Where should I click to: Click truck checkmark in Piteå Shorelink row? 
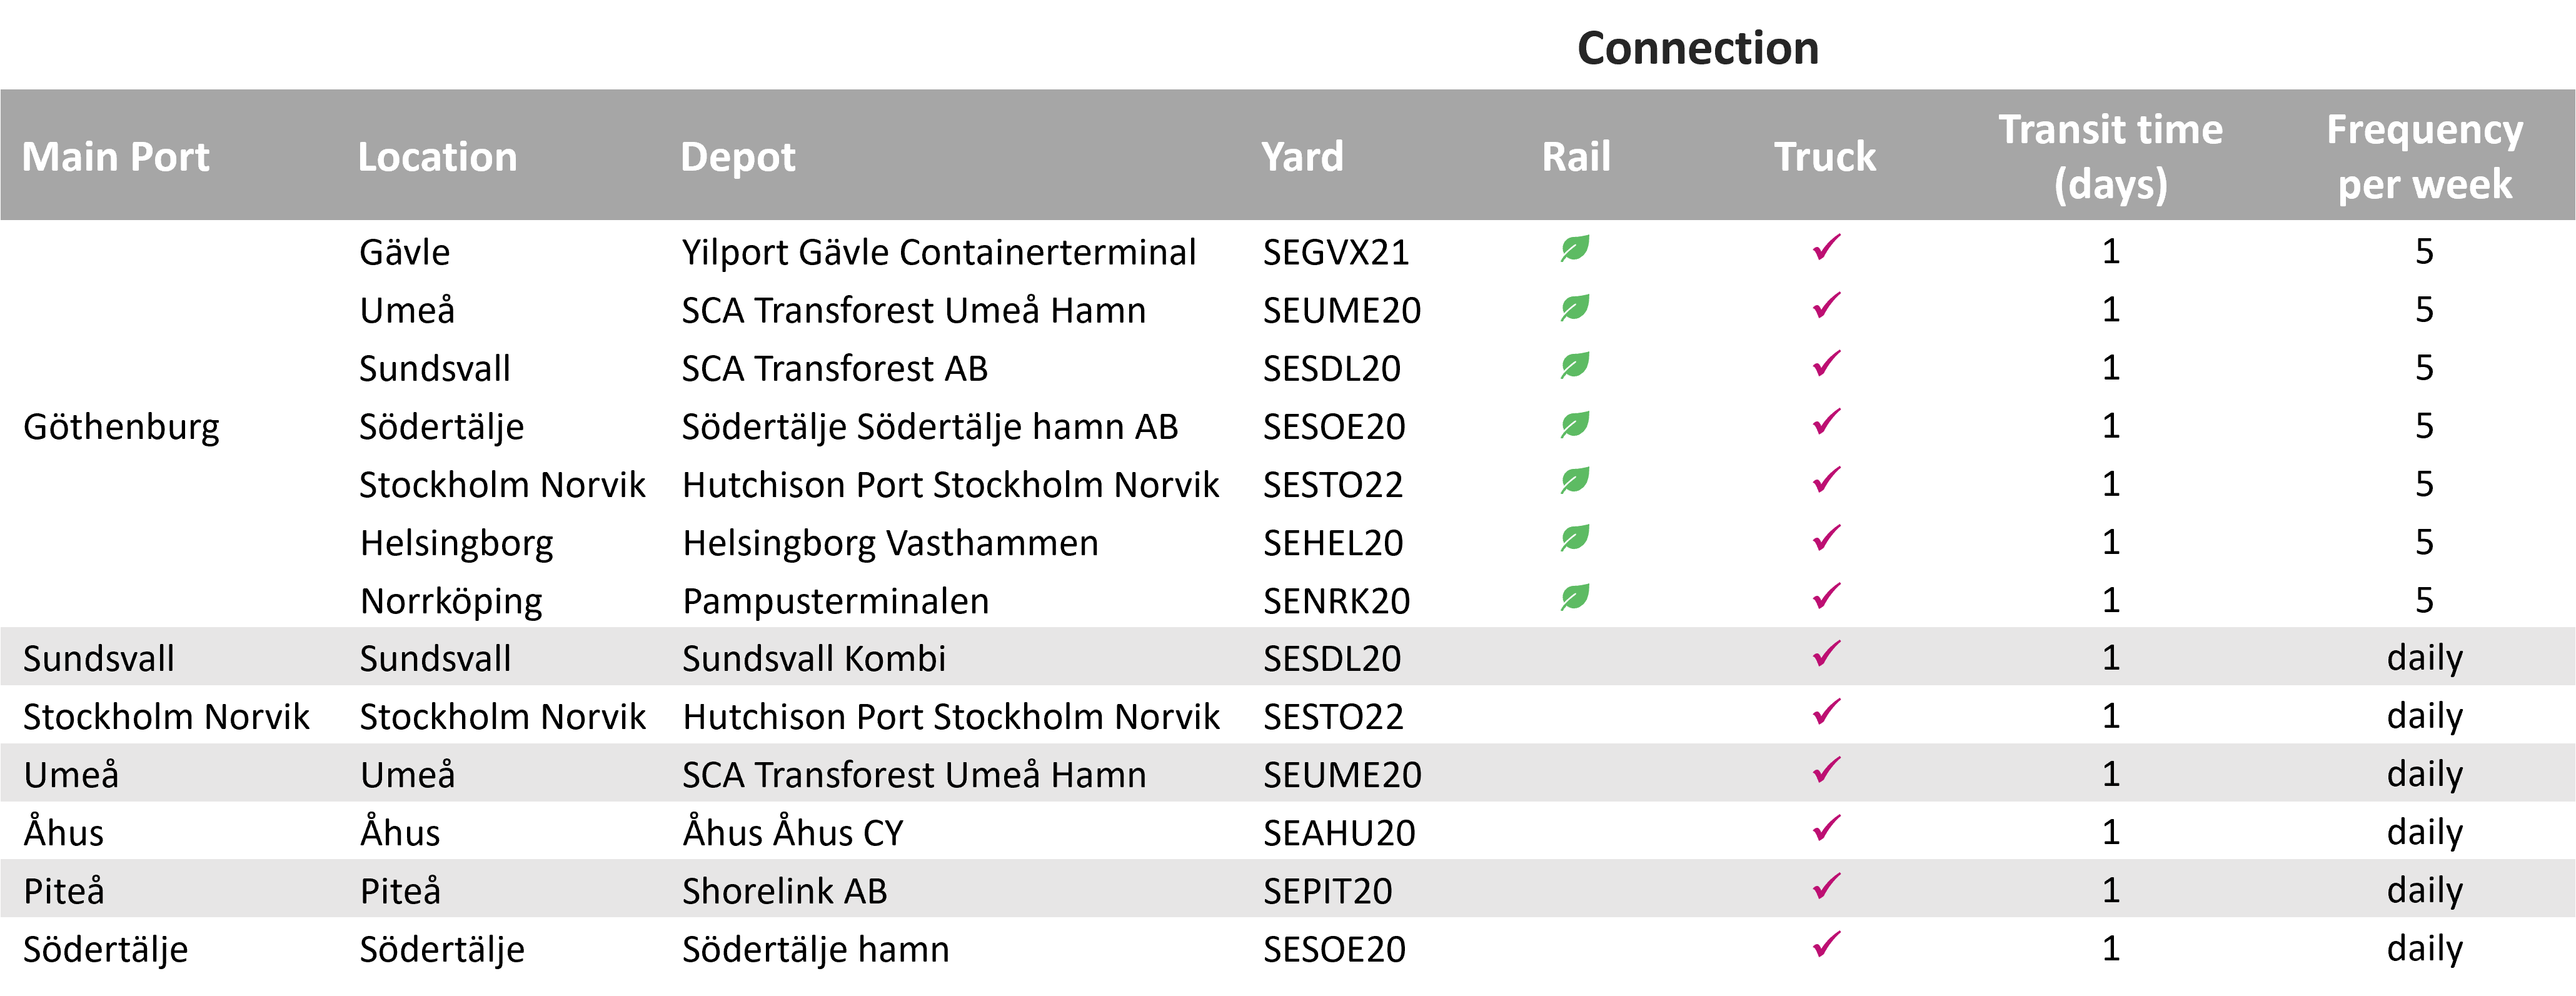tap(1826, 887)
